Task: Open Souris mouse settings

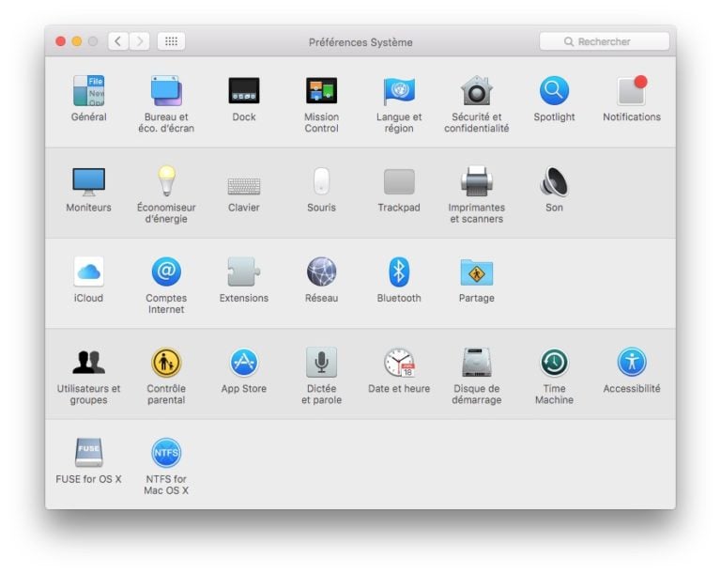Action: pyautogui.click(x=321, y=181)
